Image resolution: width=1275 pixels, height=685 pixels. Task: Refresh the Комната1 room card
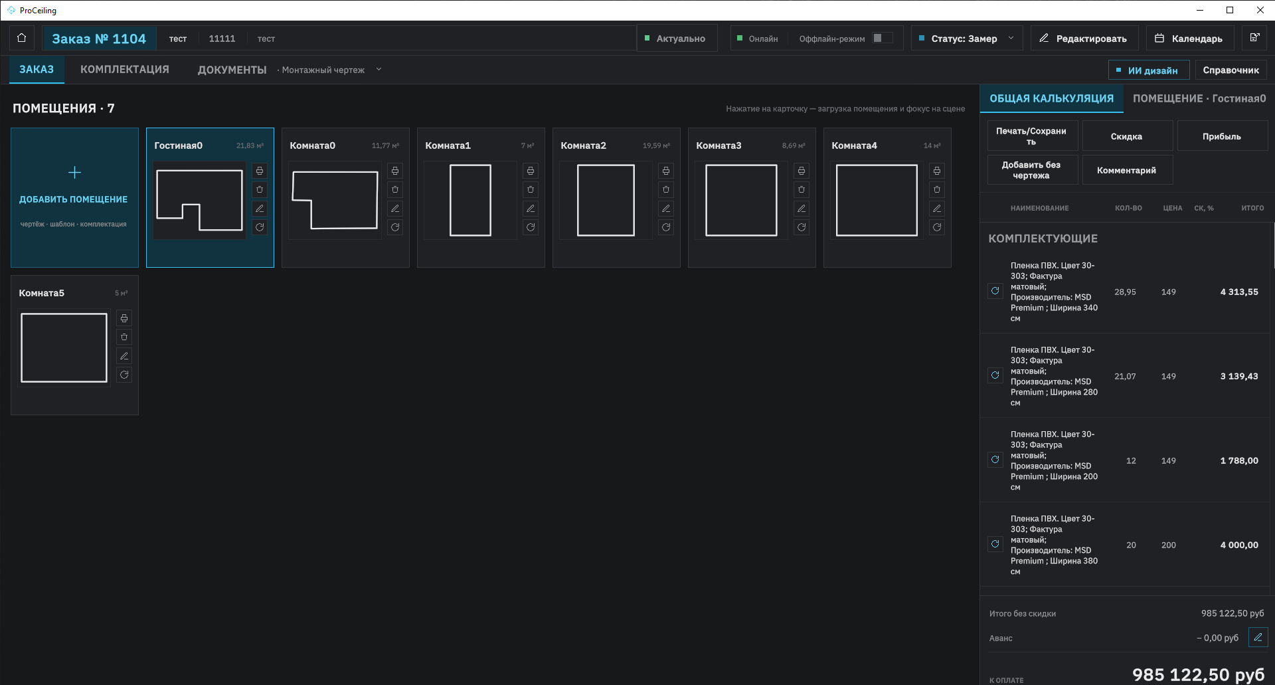[x=531, y=227]
